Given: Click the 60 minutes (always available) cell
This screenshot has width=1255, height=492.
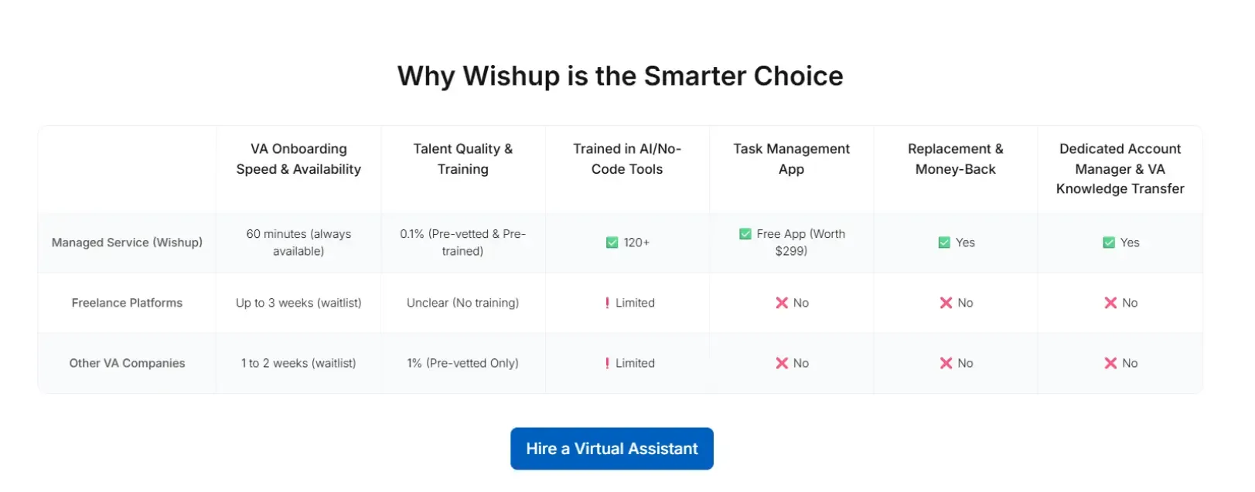Looking at the screenshot, I should coord(298,242).
